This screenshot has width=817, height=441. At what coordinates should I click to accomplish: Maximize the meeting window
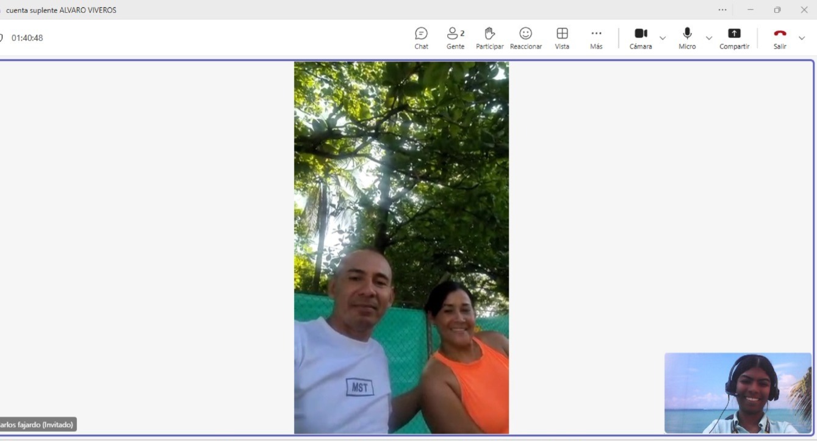(x=777, y=10)
